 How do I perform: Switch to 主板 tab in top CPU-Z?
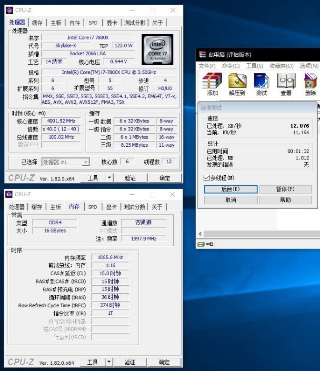coord(56,23)
